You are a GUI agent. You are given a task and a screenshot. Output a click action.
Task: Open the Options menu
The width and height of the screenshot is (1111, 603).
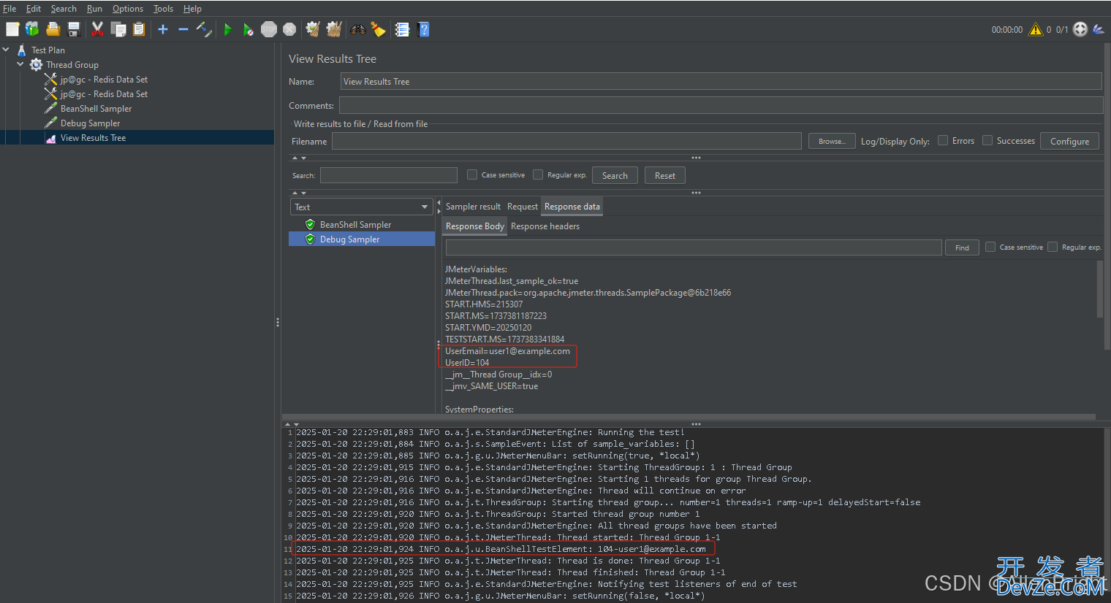coord(128,9)
